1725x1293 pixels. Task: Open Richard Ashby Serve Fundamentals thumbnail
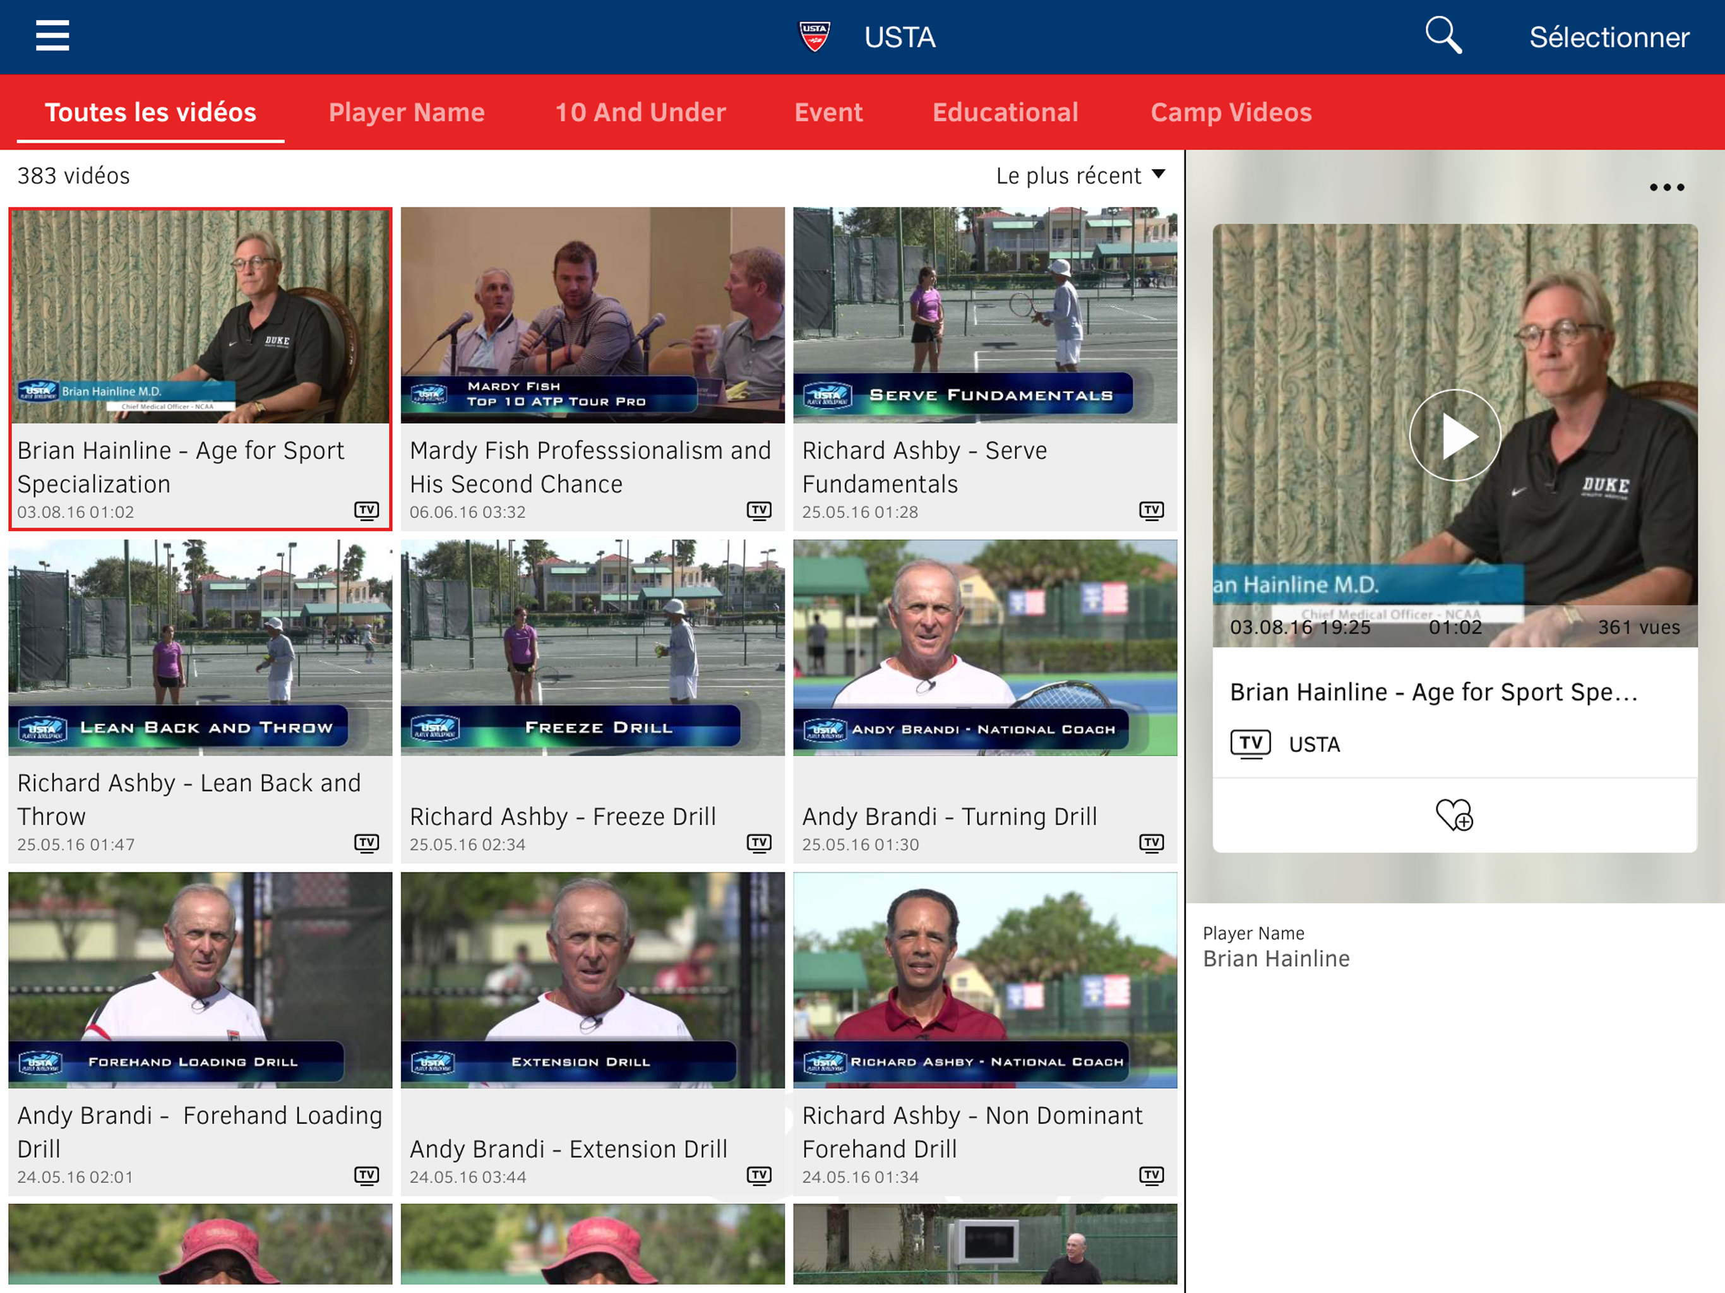984,315
